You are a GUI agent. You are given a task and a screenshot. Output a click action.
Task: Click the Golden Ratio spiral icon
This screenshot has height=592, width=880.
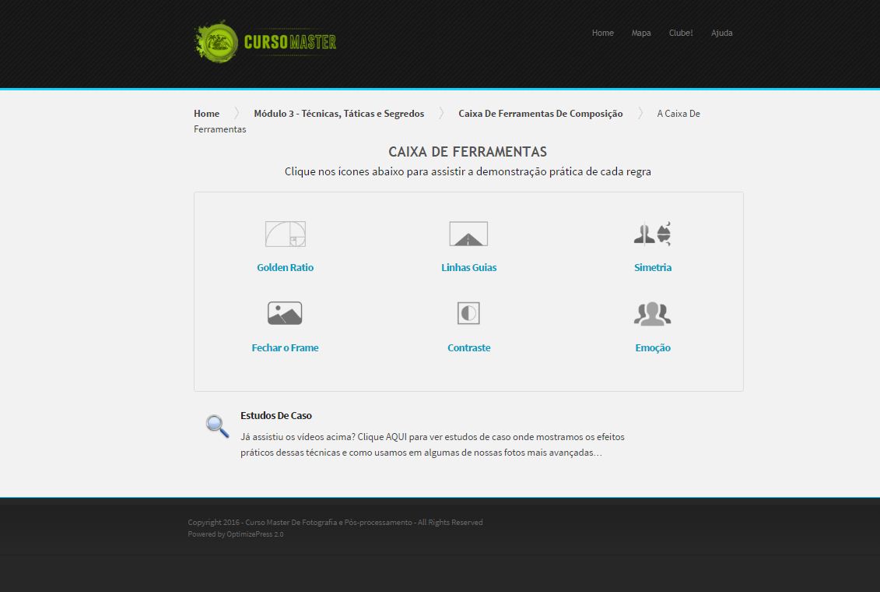pos(286,234)
